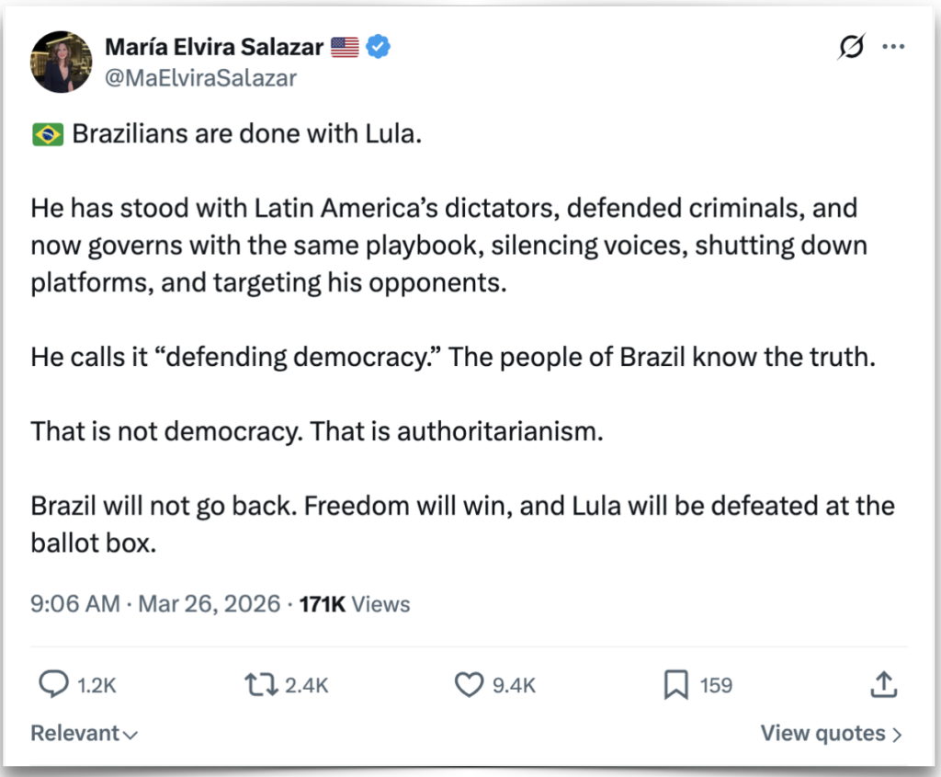Screen dimensions: 941x777
Task: Click the 1.2K replies count
Action: [96, 685]
